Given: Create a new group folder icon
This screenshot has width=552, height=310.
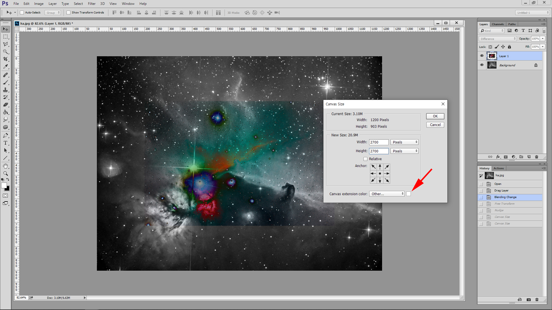Looking at the screenshot, I should [x=521, y=157].
